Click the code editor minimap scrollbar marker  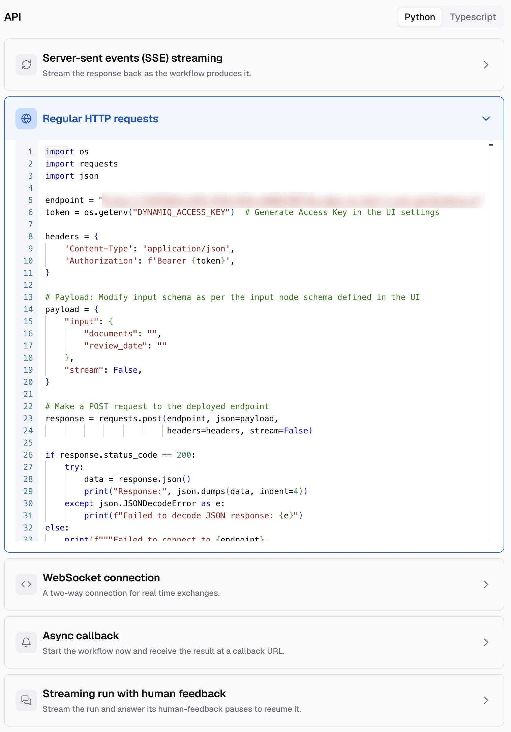[x=491, y=145]
